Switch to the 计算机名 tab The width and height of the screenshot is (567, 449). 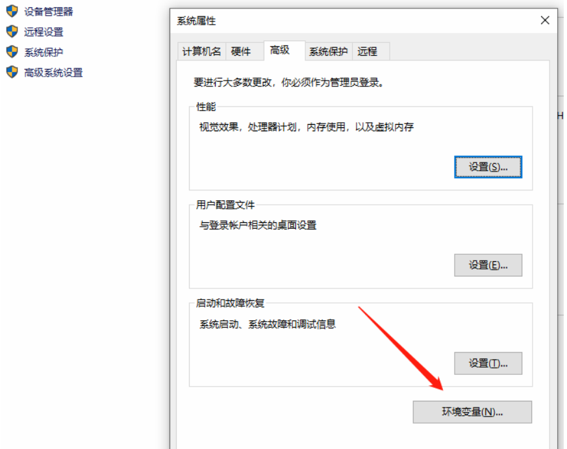201,51
